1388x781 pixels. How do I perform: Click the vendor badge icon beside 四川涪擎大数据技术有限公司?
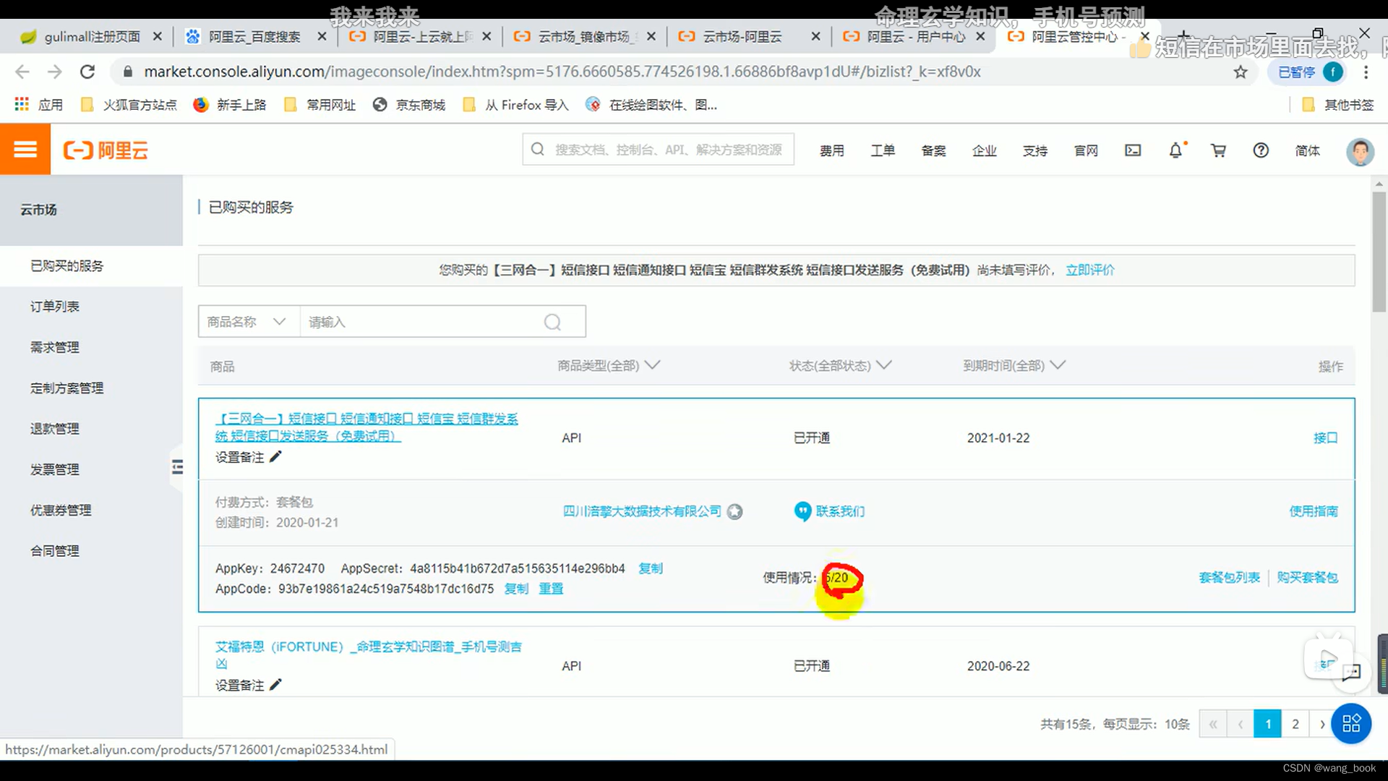pos(734,512)
